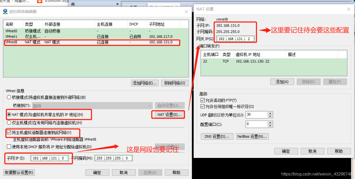Select port forwarding entry 192.168.131.130: 22
This screenshot has width=355, height=179.
click(274, 61)
